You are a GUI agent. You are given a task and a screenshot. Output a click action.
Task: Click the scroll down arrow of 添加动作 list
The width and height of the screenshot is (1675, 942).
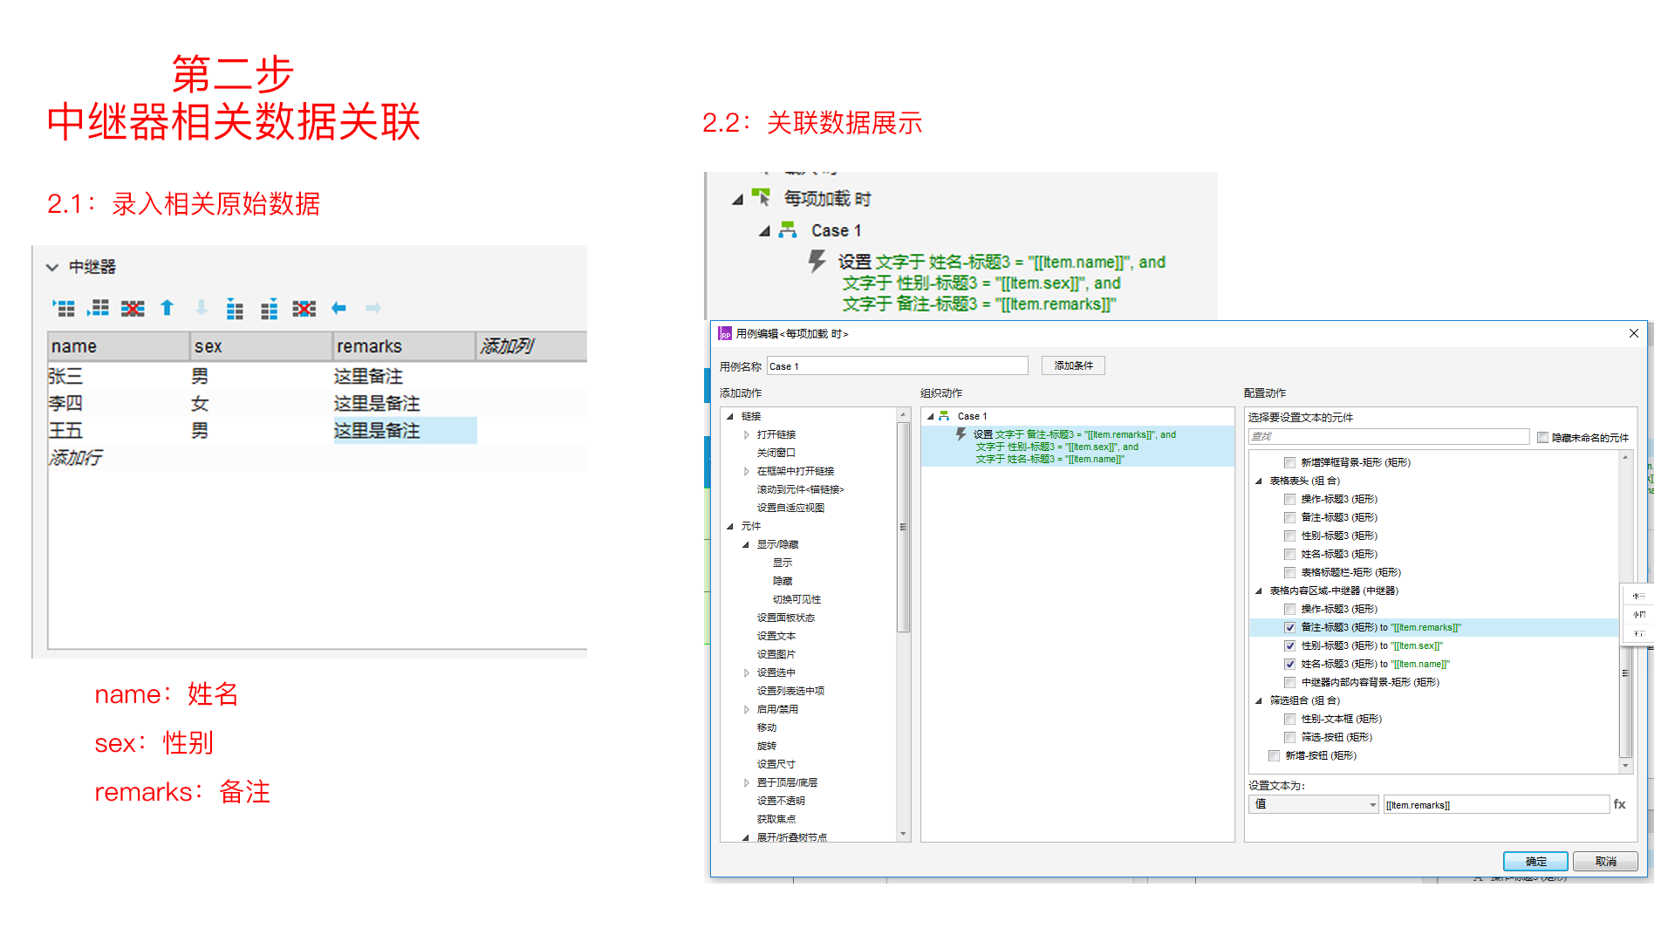903,835
